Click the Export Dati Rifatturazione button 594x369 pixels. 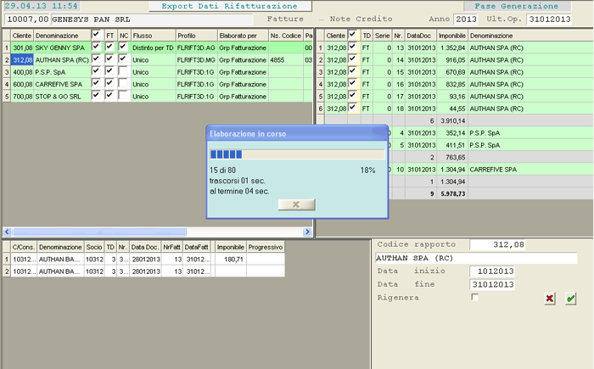point(230,6)
